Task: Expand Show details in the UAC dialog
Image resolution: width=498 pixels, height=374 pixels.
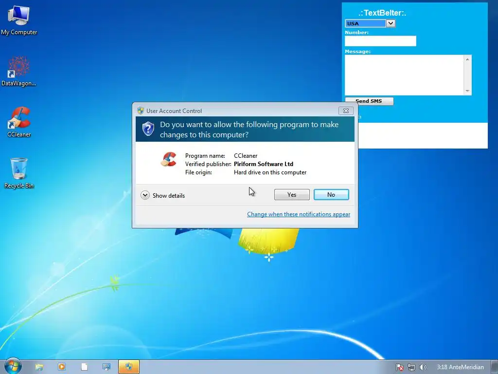Action: (163, 195)
